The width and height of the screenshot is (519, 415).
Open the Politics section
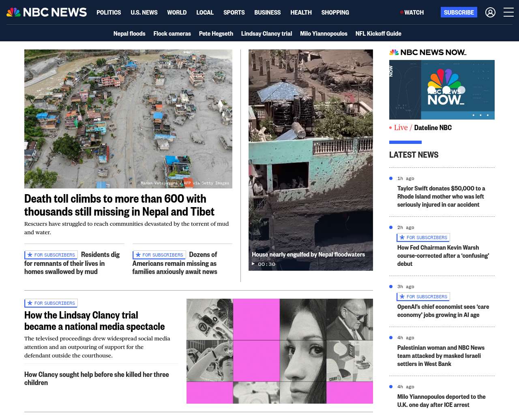pyautogui.click(x=109, y=13)
